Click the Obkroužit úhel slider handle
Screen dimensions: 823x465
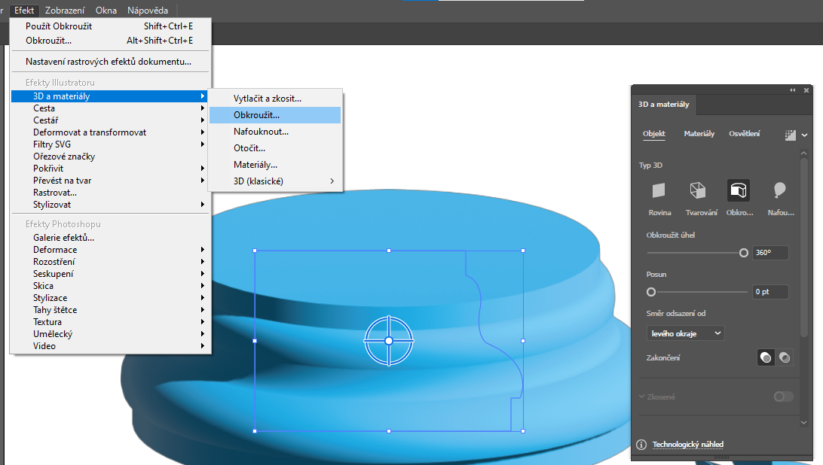[744, 253]
